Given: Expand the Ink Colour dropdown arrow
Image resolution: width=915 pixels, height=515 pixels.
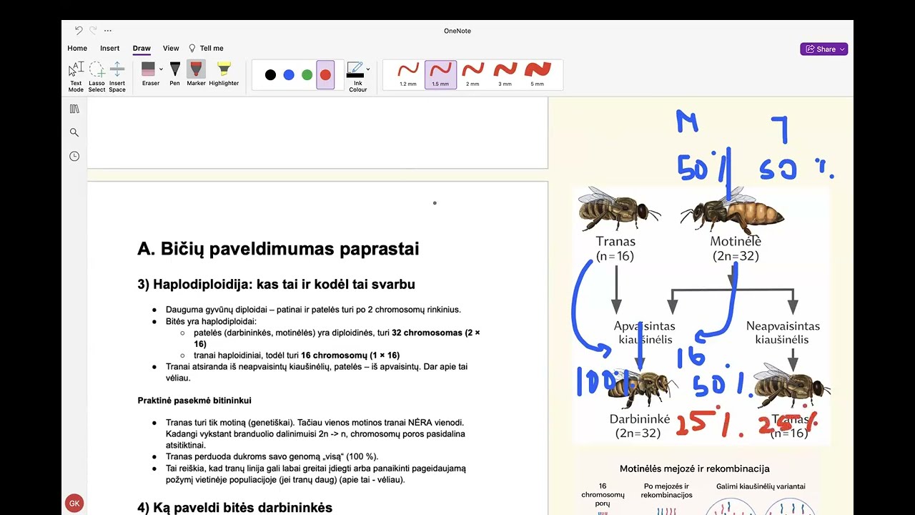Looking at the screenshot, I should 368,69.
